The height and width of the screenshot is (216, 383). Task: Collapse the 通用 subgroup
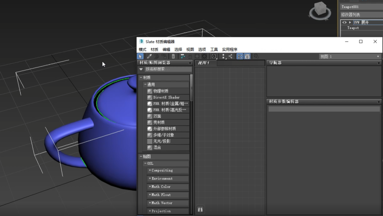pyautogui.click(x=145, y=85)
